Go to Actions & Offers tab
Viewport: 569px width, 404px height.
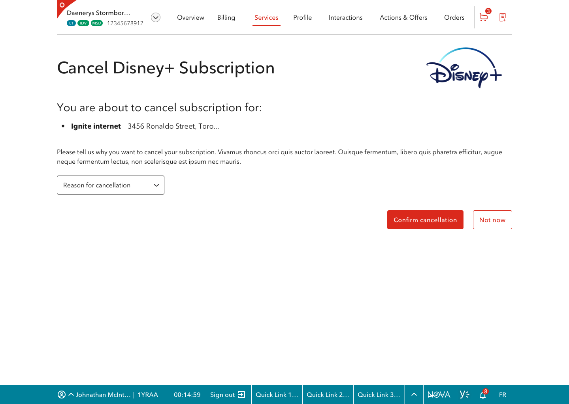(x=403, y=17)
